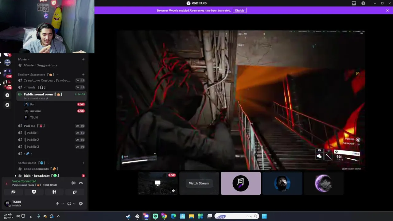
Task: Open microphone input options arrow
Action: pos(63,204)
